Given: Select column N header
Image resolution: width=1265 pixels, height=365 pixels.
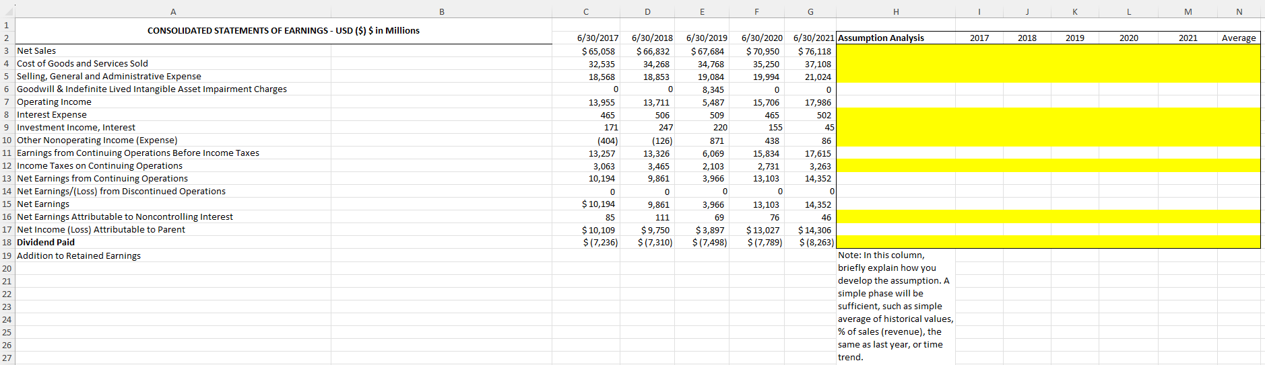Looking at the screenshot, I should pos(1239,11).
